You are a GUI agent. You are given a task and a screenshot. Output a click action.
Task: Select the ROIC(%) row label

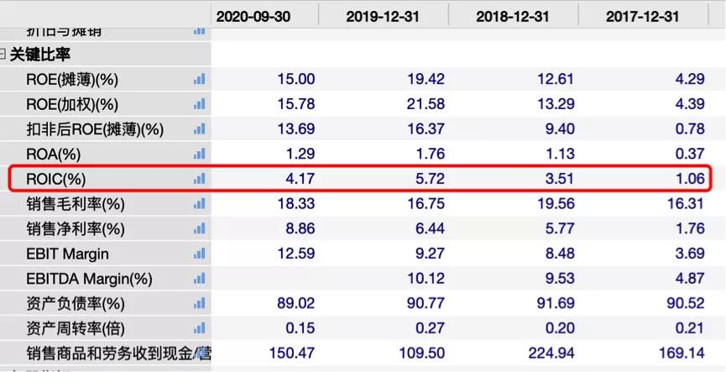55,179
